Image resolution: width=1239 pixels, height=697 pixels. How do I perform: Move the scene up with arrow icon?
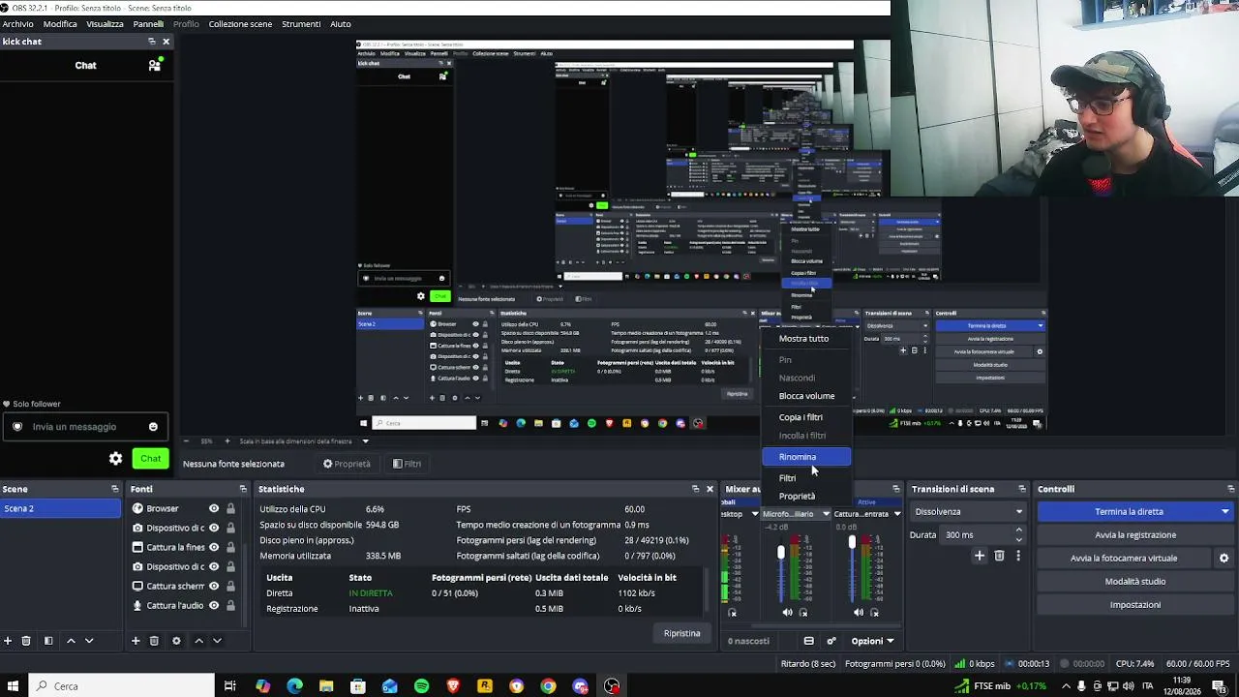click(x=71, y=641)
